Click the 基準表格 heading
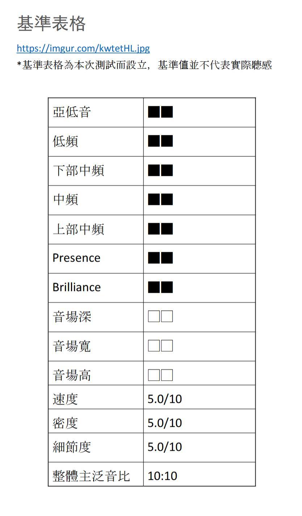This screenshot has height=516, width=302. [51, 24]
